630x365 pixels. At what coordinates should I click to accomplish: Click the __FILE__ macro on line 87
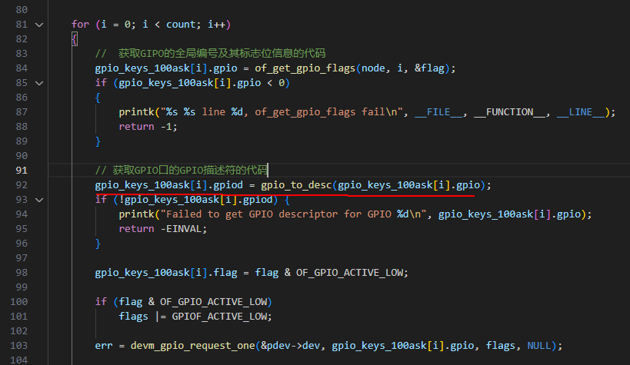438,112
